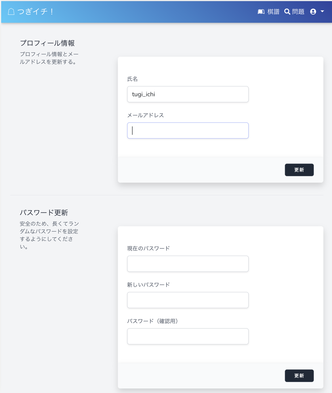Expand the account dropdown caret arrow
Image resolution: width=332 pixels, height=393 pixels.
[x=322, y=11]
